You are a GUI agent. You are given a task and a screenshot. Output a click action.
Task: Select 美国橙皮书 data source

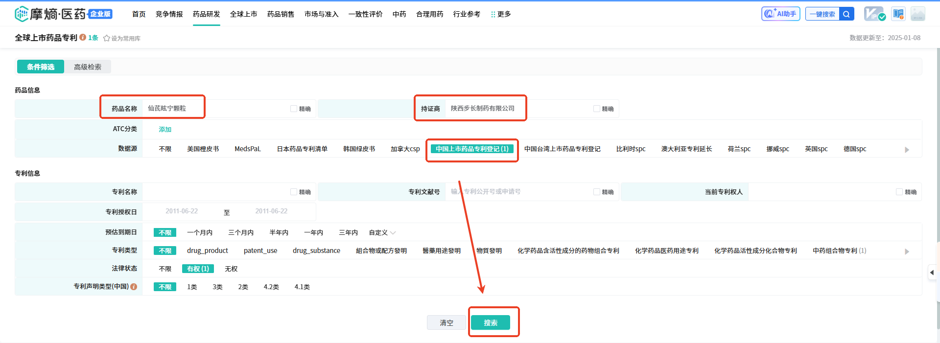(203, 149)
